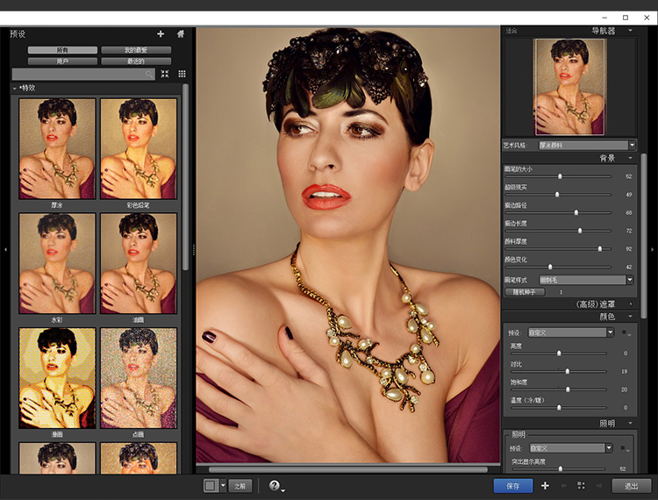
Task: Click the four-dots icon in bottom bar
Action: [581, 486]
